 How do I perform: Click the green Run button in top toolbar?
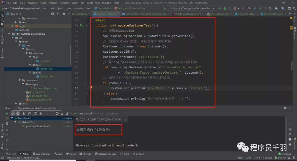[219, 9]
